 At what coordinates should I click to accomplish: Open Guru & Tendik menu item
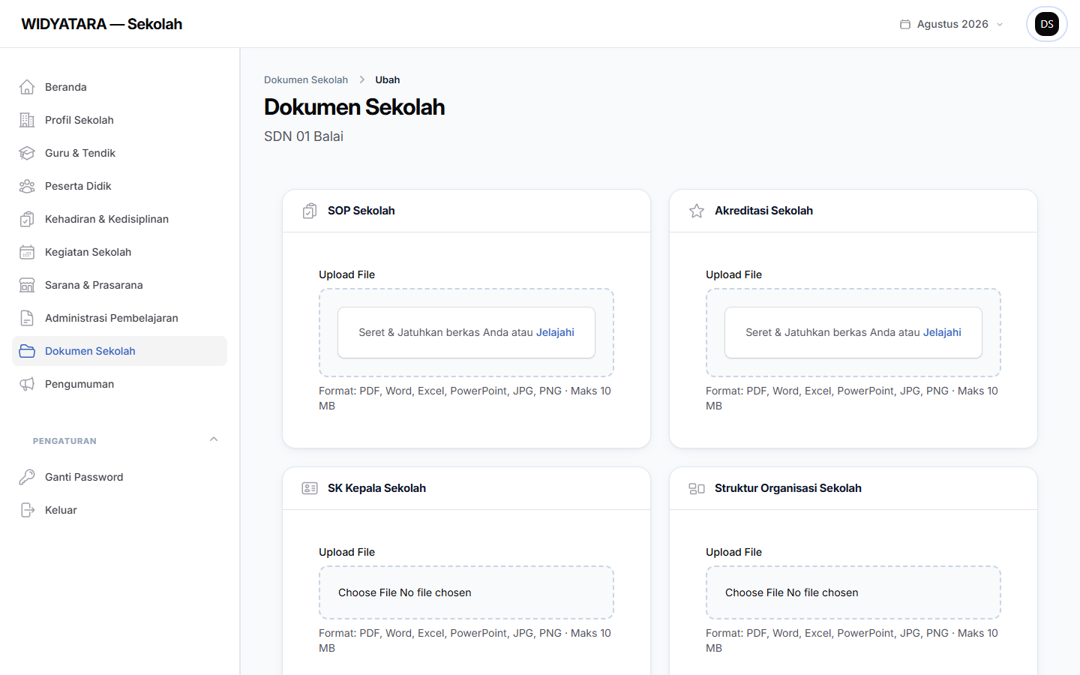(x=120, y=153)
